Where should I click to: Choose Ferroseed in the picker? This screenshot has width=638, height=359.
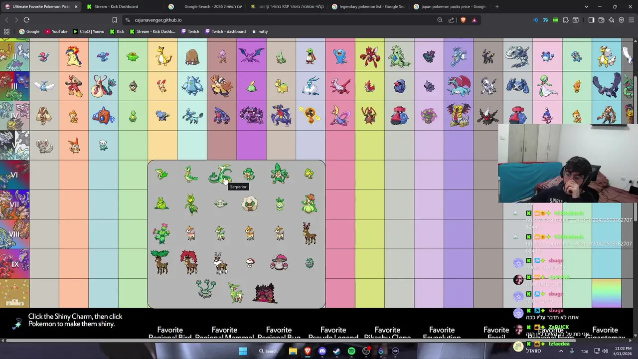tap(309, 263)
